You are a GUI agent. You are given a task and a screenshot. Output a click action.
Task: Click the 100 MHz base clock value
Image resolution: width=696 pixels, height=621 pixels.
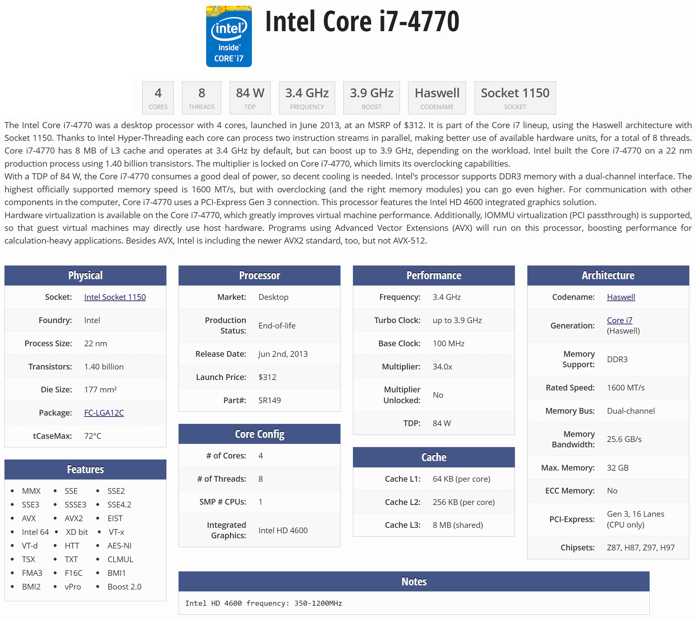[x=449, y=343]
